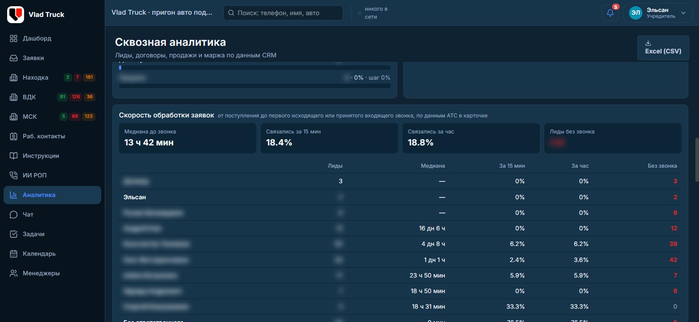Click the red 42 no-call value
The height and width of the screenshot is (322, 699).
click(x=673, y=260)
